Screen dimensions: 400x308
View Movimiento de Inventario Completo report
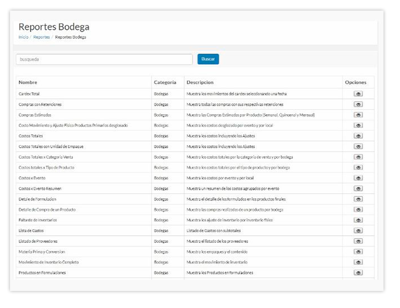358,262
